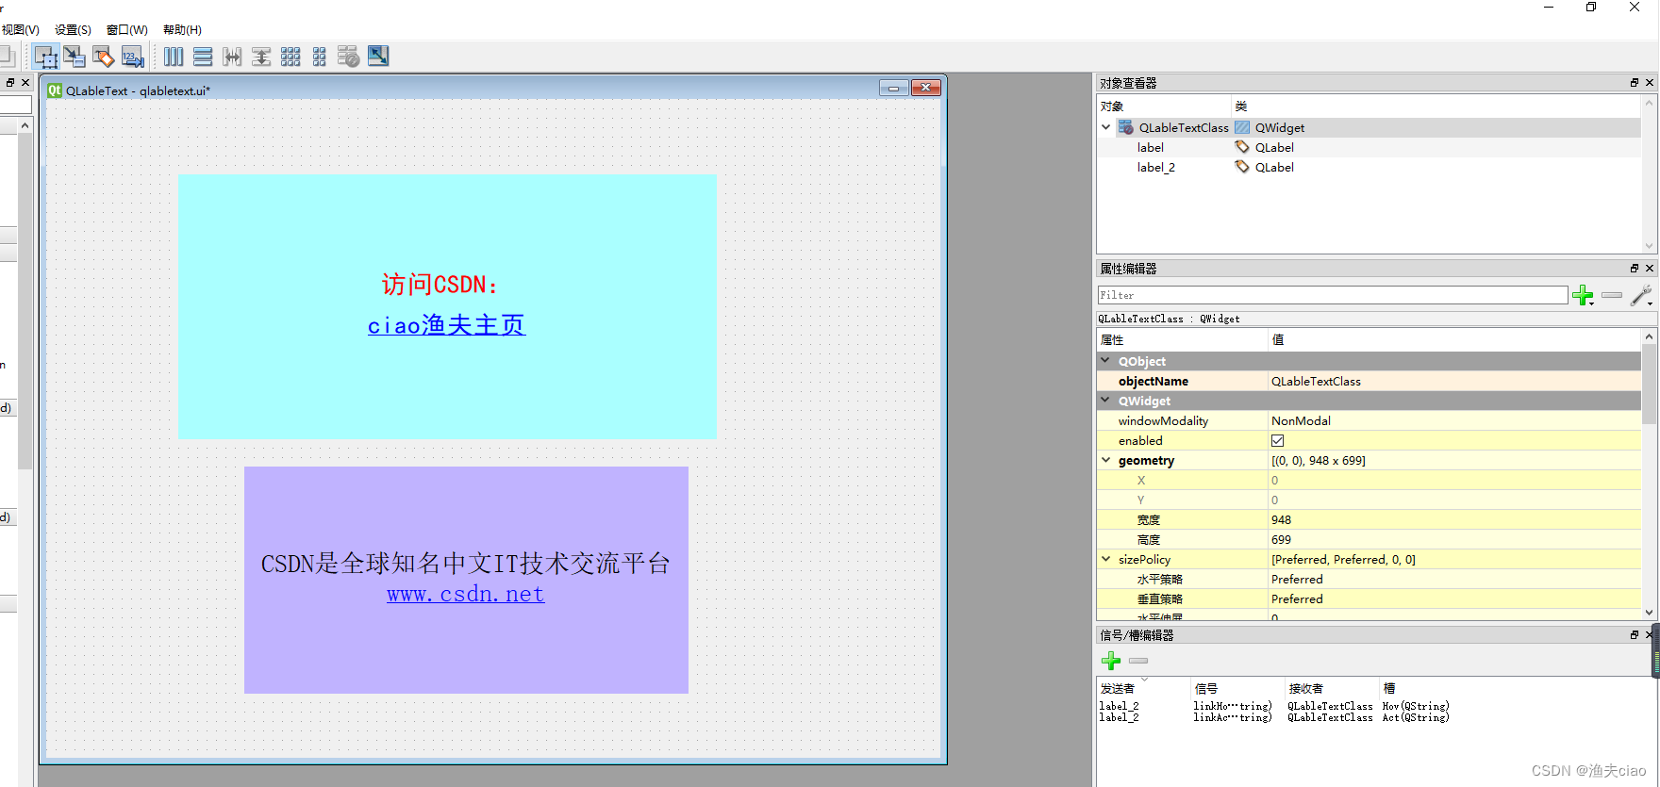Activate the Edit Tab Order tool
The height and width of the screenshot is (787, 1660).
click(x=133, y=57)
